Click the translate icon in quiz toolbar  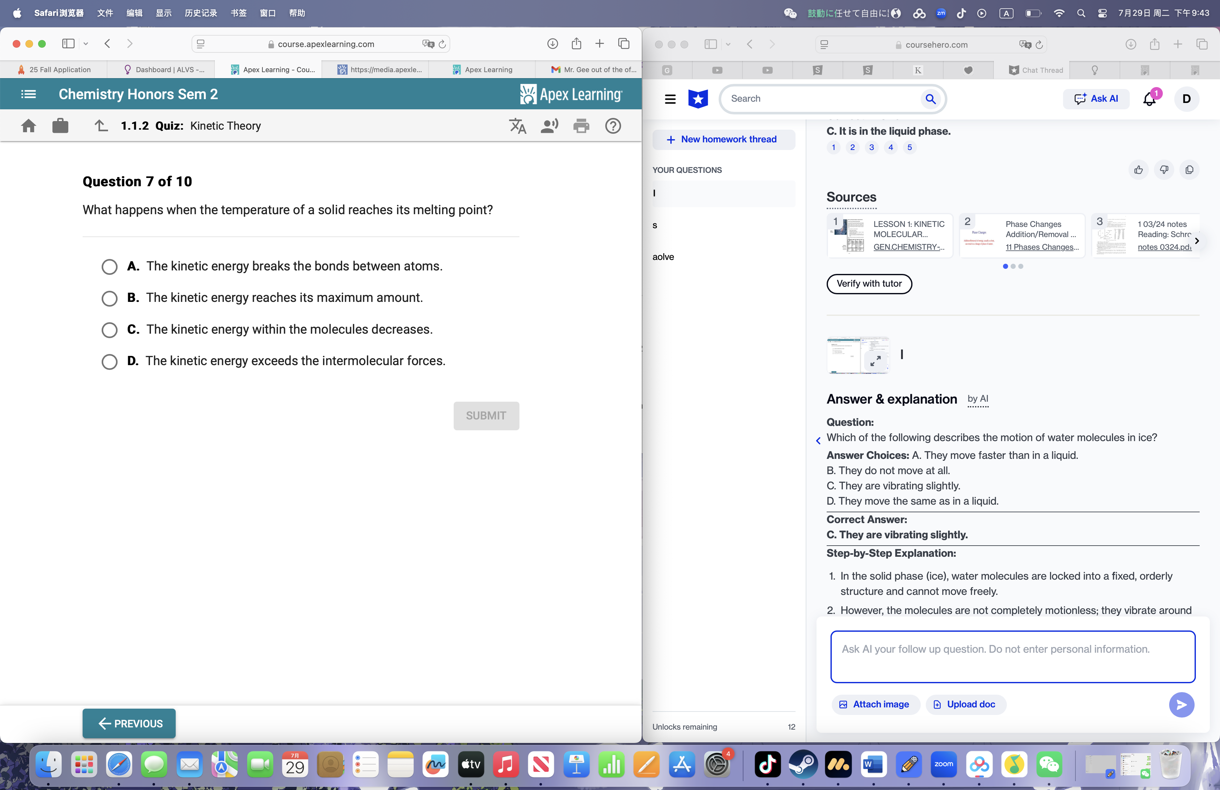[x=517, y=126]
